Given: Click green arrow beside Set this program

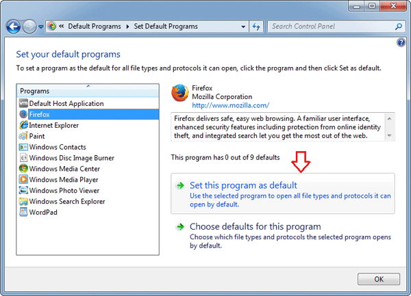Looking at the screenshot, I should click(180, 186).
